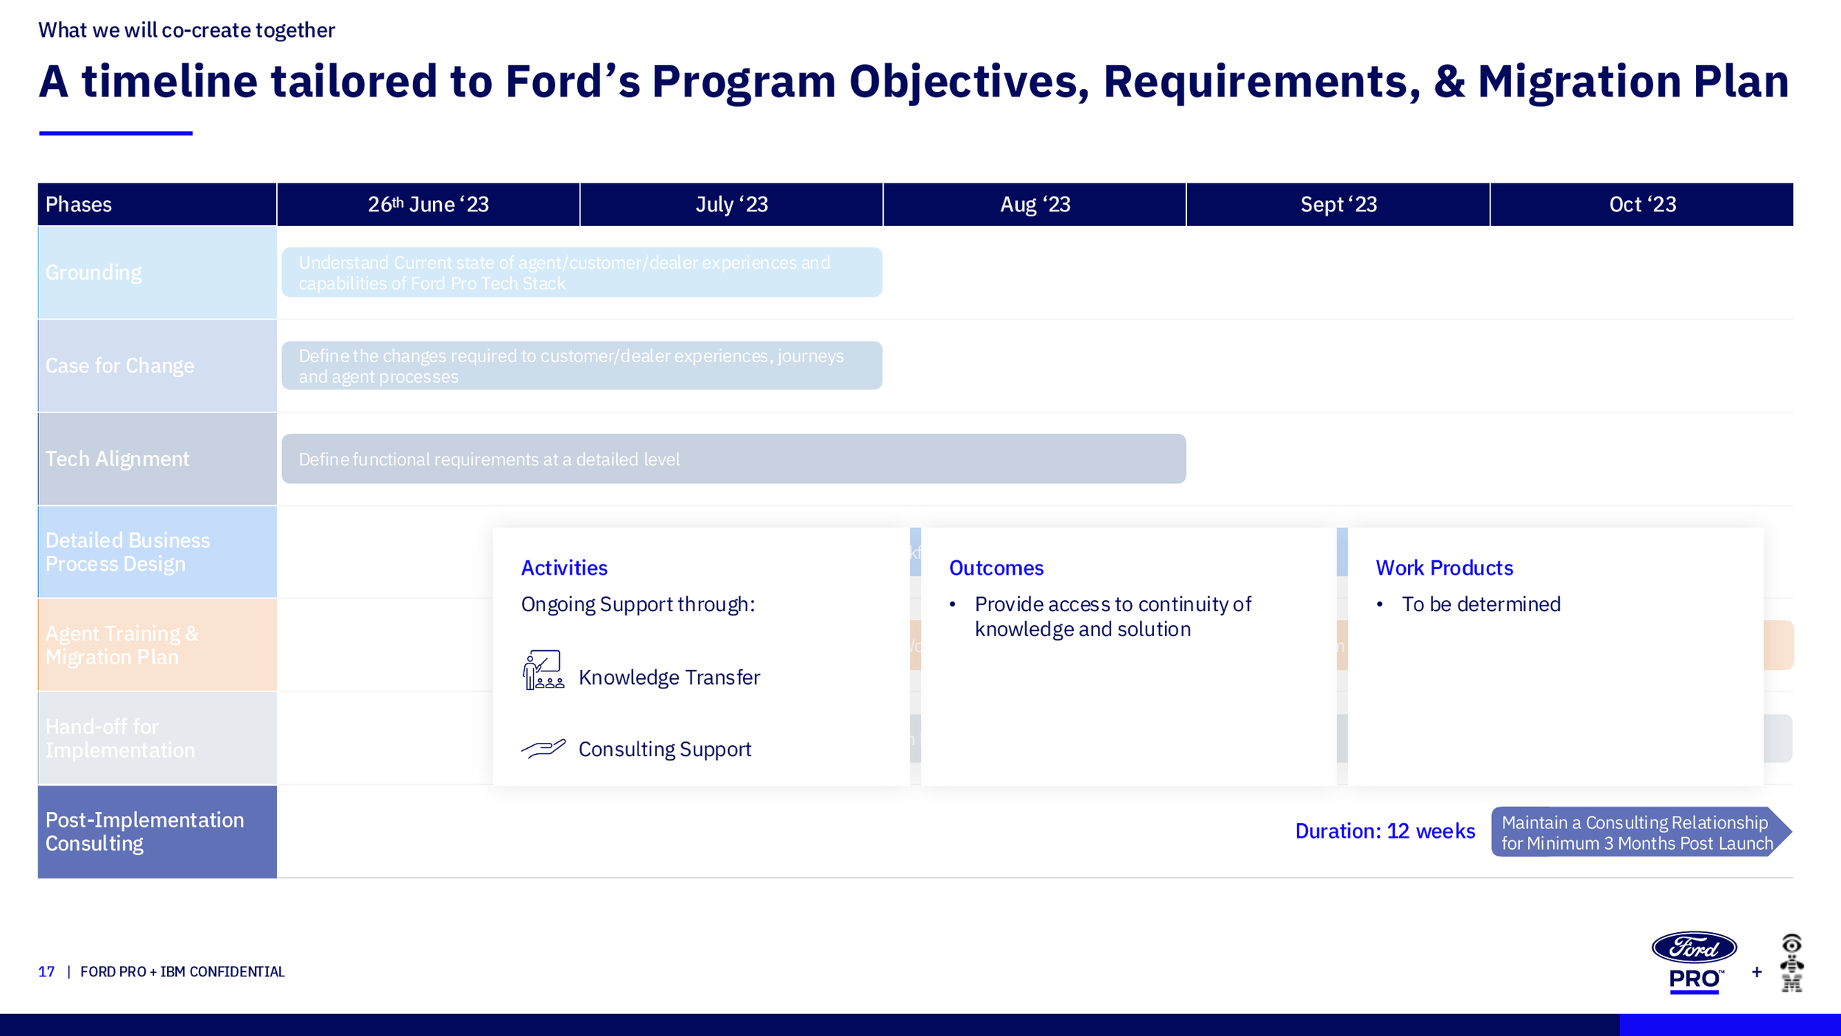This screenshot has height=1036, width=1841.
Task: Click the Knowledge Transfer presenter icon
Action: [x=543, y=669]
